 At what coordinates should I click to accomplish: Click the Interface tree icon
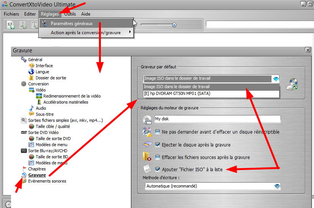(x=31, y=66)
